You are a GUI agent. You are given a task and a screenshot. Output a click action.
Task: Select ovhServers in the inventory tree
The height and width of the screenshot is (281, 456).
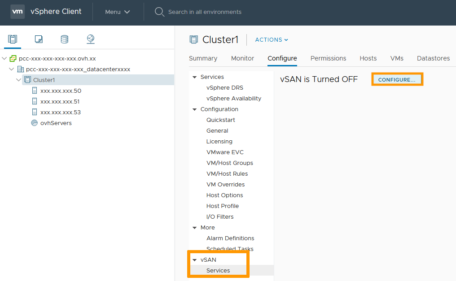(x=56, y=123)
